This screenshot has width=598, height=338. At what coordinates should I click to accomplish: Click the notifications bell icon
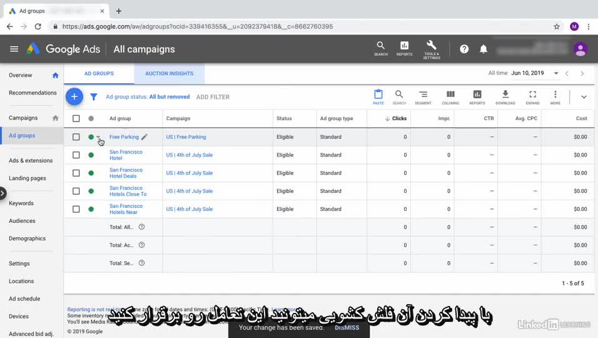click(484, 49)
